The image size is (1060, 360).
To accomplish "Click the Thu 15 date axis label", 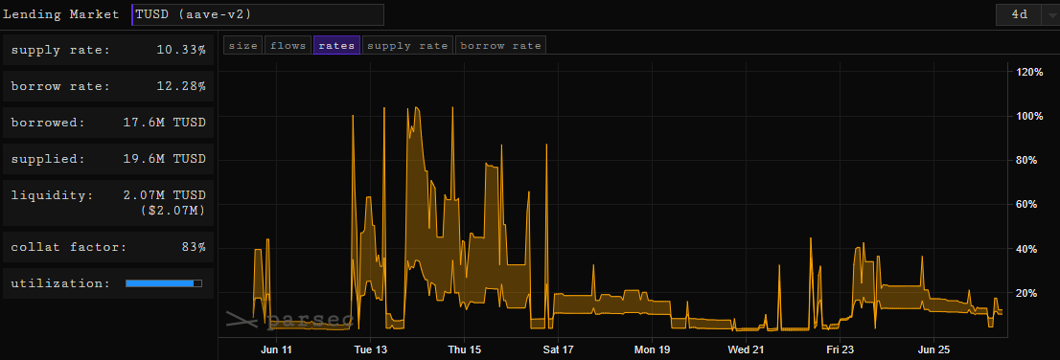I will pyautogui.click(x=465, y=349).
